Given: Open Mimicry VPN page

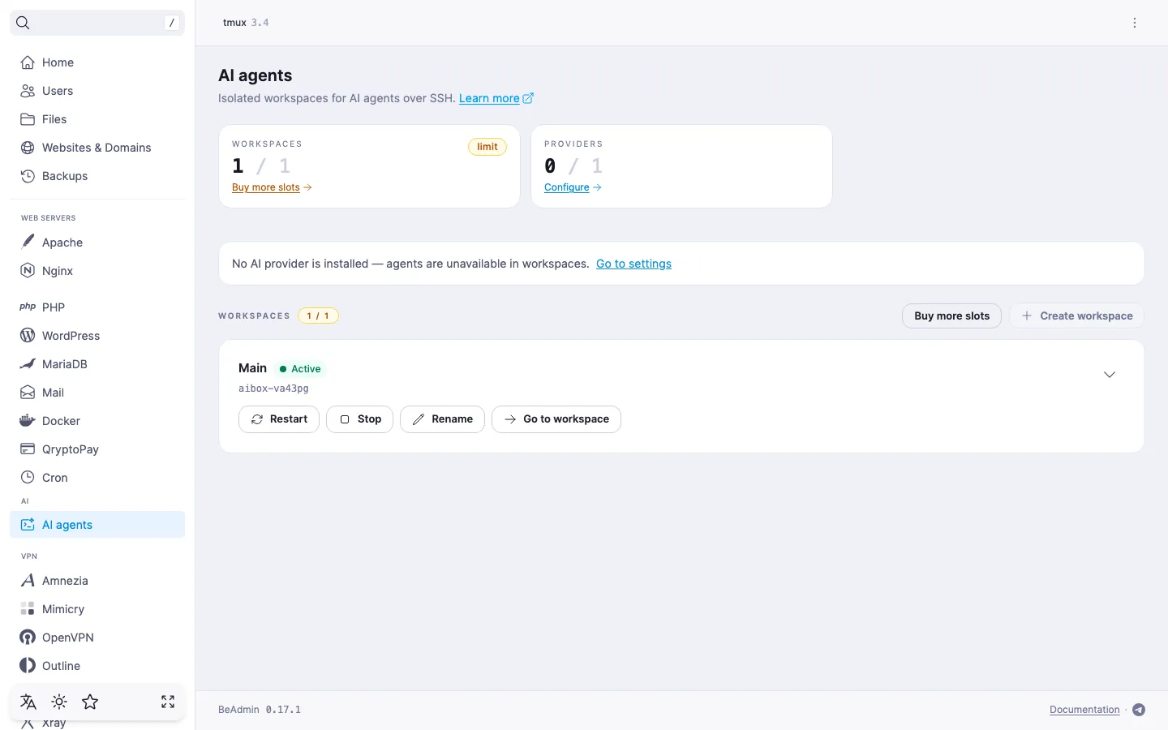Looking at the screenshot, I should tap(97, 609).
